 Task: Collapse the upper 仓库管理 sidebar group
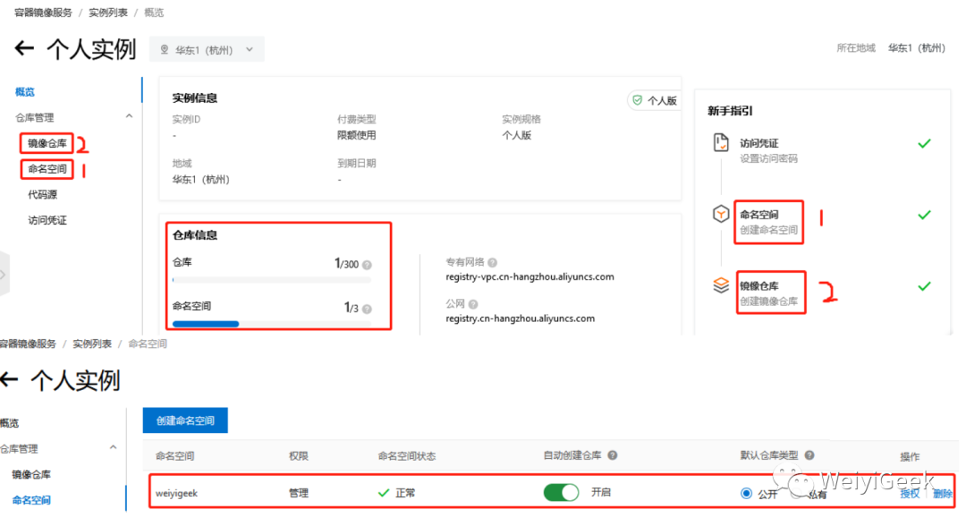129,116
